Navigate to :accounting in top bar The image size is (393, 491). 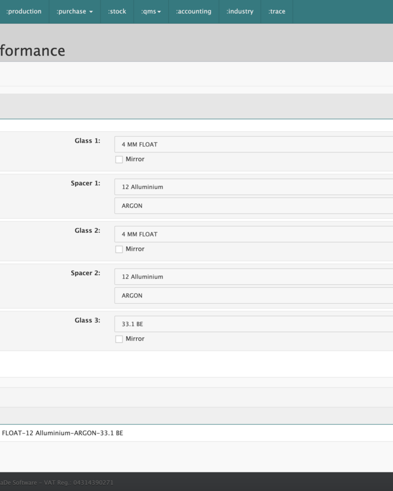(194, 12)
